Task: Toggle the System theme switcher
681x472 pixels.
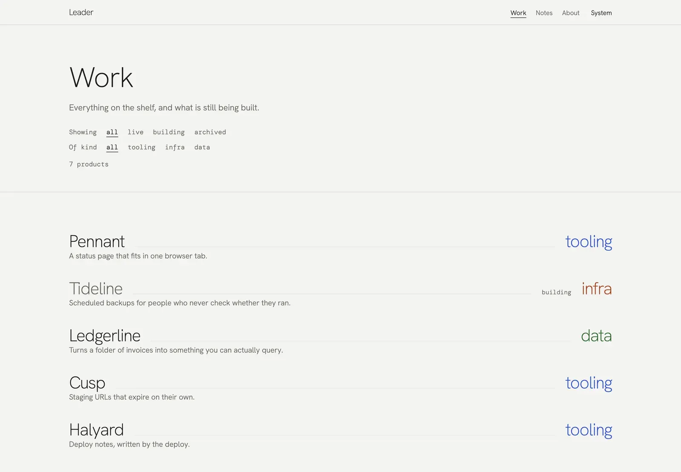Action: pos(601,13)
